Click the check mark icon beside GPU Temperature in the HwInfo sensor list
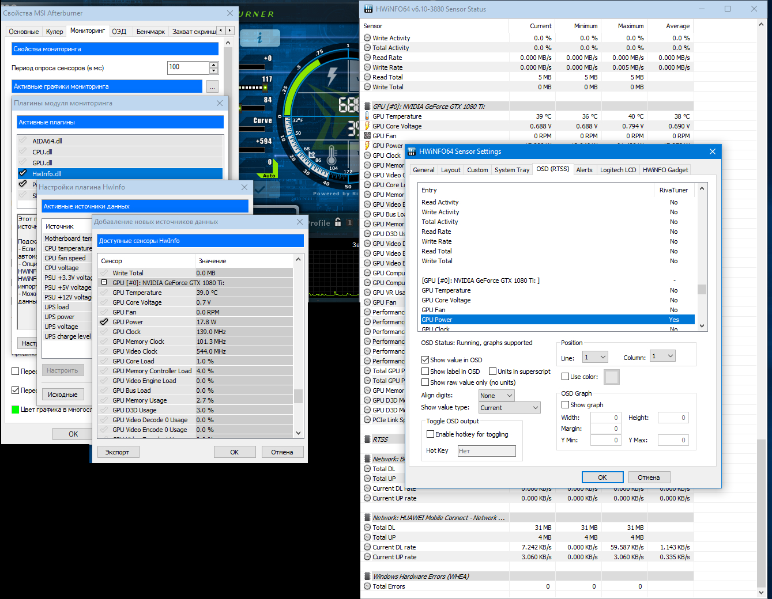The image size is (772, 599). [104, 293]
